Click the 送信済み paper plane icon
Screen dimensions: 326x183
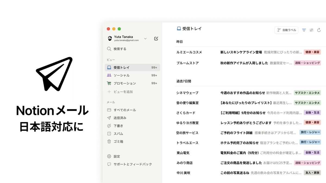click(x=109, y=118)
